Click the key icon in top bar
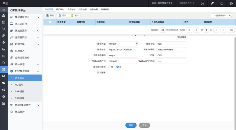 coord(212,3)
